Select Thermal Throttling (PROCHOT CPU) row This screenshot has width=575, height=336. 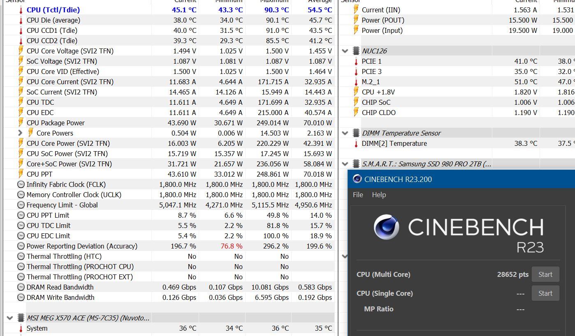tap(169, 267)
